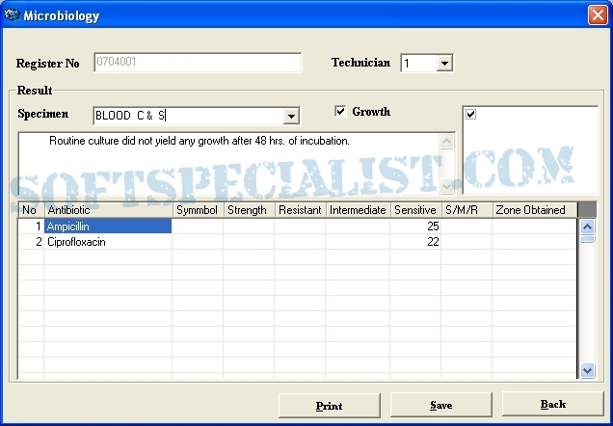Image resolution: width=613 pixels, height=426 pixels.
Task: Click the Sensitive value 25 for Ampicillin
Action: tap(415, 226)
